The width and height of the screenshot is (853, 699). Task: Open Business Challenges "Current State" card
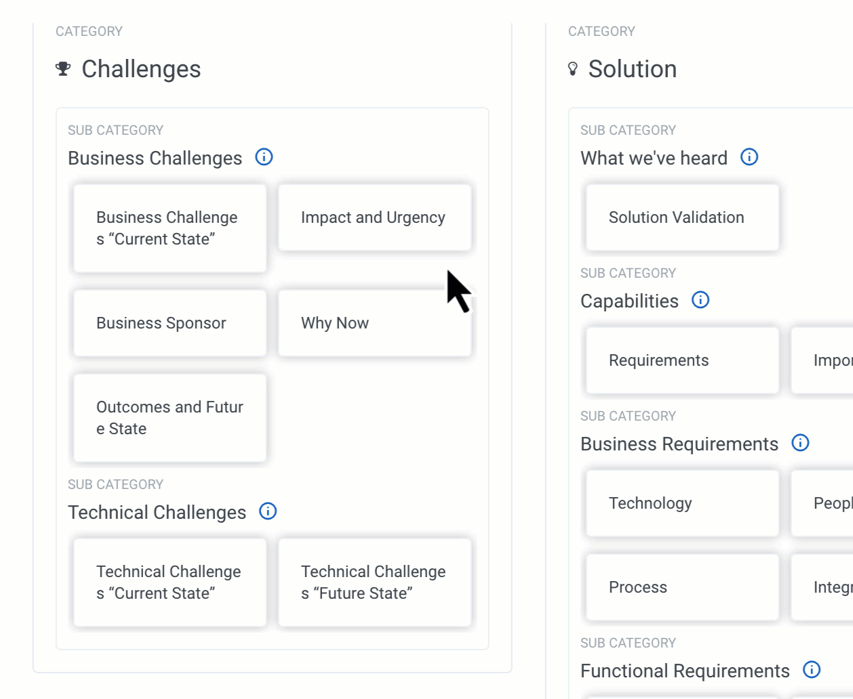pyautogui.click(x=170, y=228)
